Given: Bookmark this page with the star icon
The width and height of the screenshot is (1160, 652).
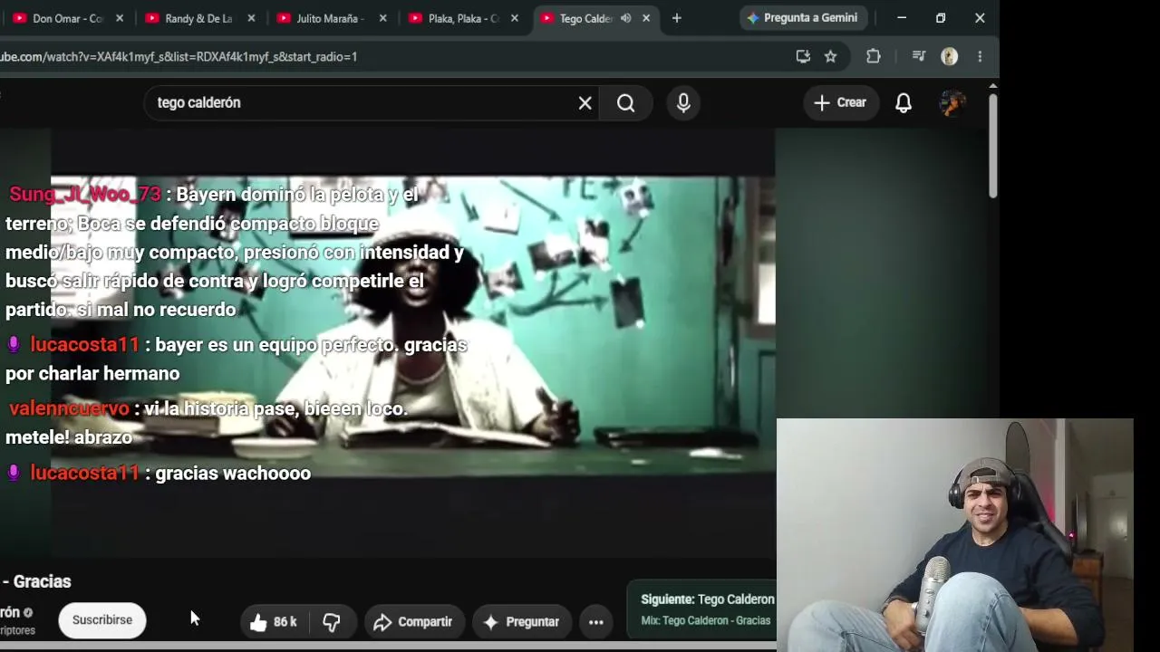Looking at the screenshot, I should [830, 56].
